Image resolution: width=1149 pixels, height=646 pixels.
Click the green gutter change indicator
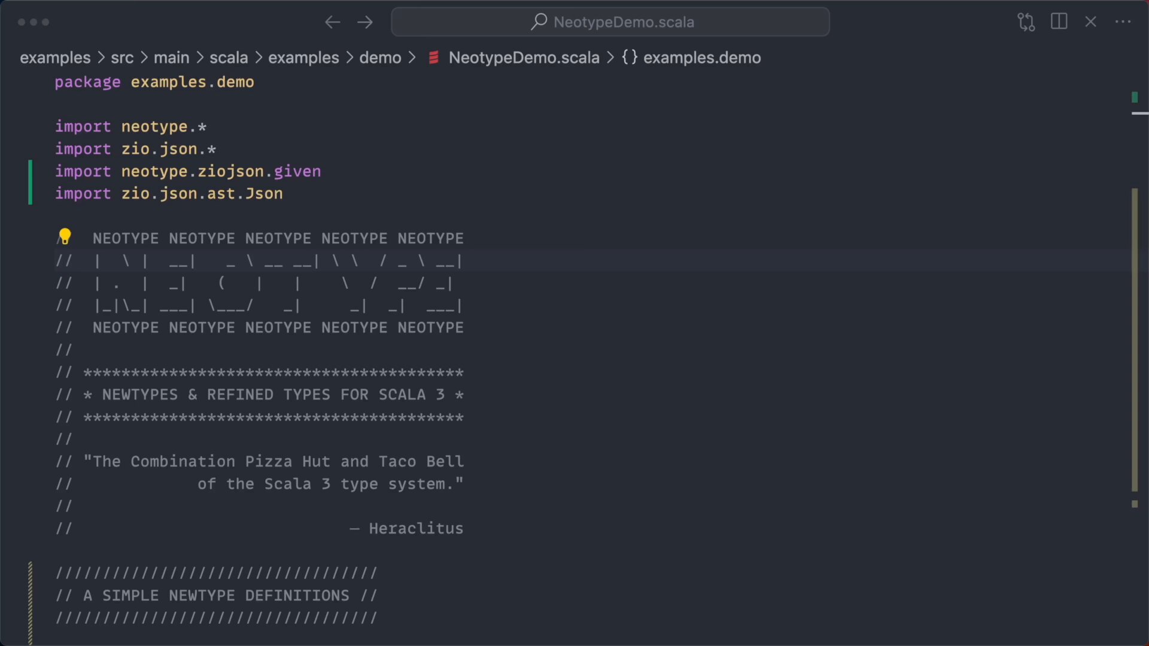point(30,182)
